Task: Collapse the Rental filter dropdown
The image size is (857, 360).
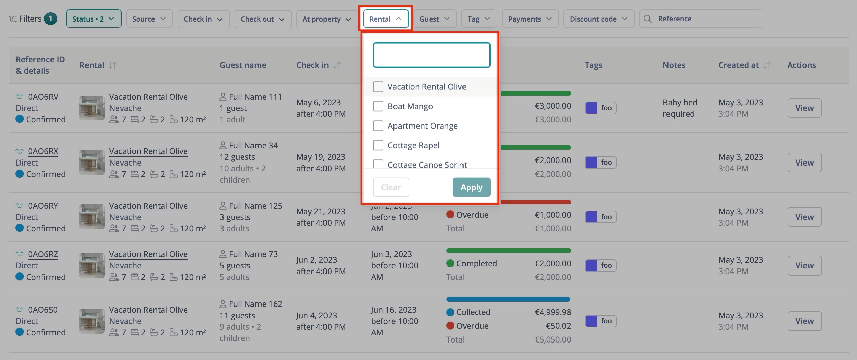Action: click(385, 19)
